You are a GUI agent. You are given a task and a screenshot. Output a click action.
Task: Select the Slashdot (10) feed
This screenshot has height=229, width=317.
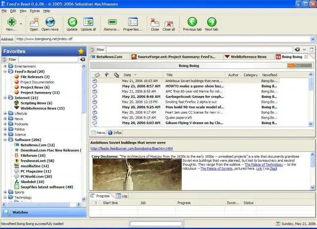tap(32, 182)
